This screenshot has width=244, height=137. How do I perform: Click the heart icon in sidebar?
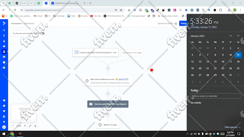coord(4,111)
